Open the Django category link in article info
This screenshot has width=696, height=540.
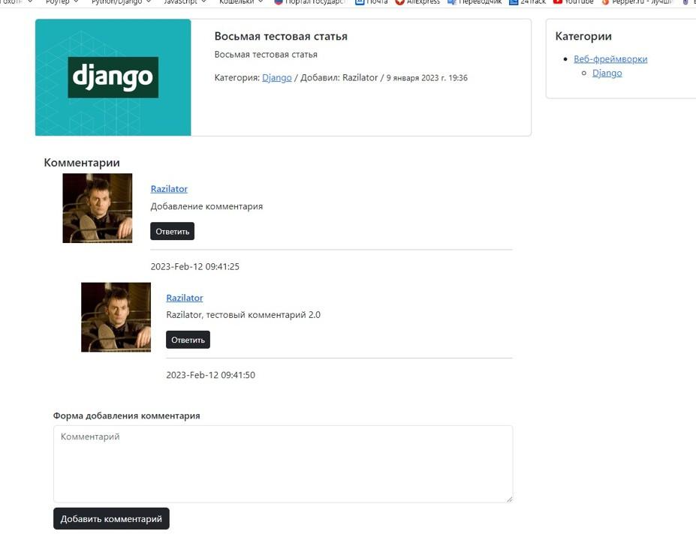point(276,77)
